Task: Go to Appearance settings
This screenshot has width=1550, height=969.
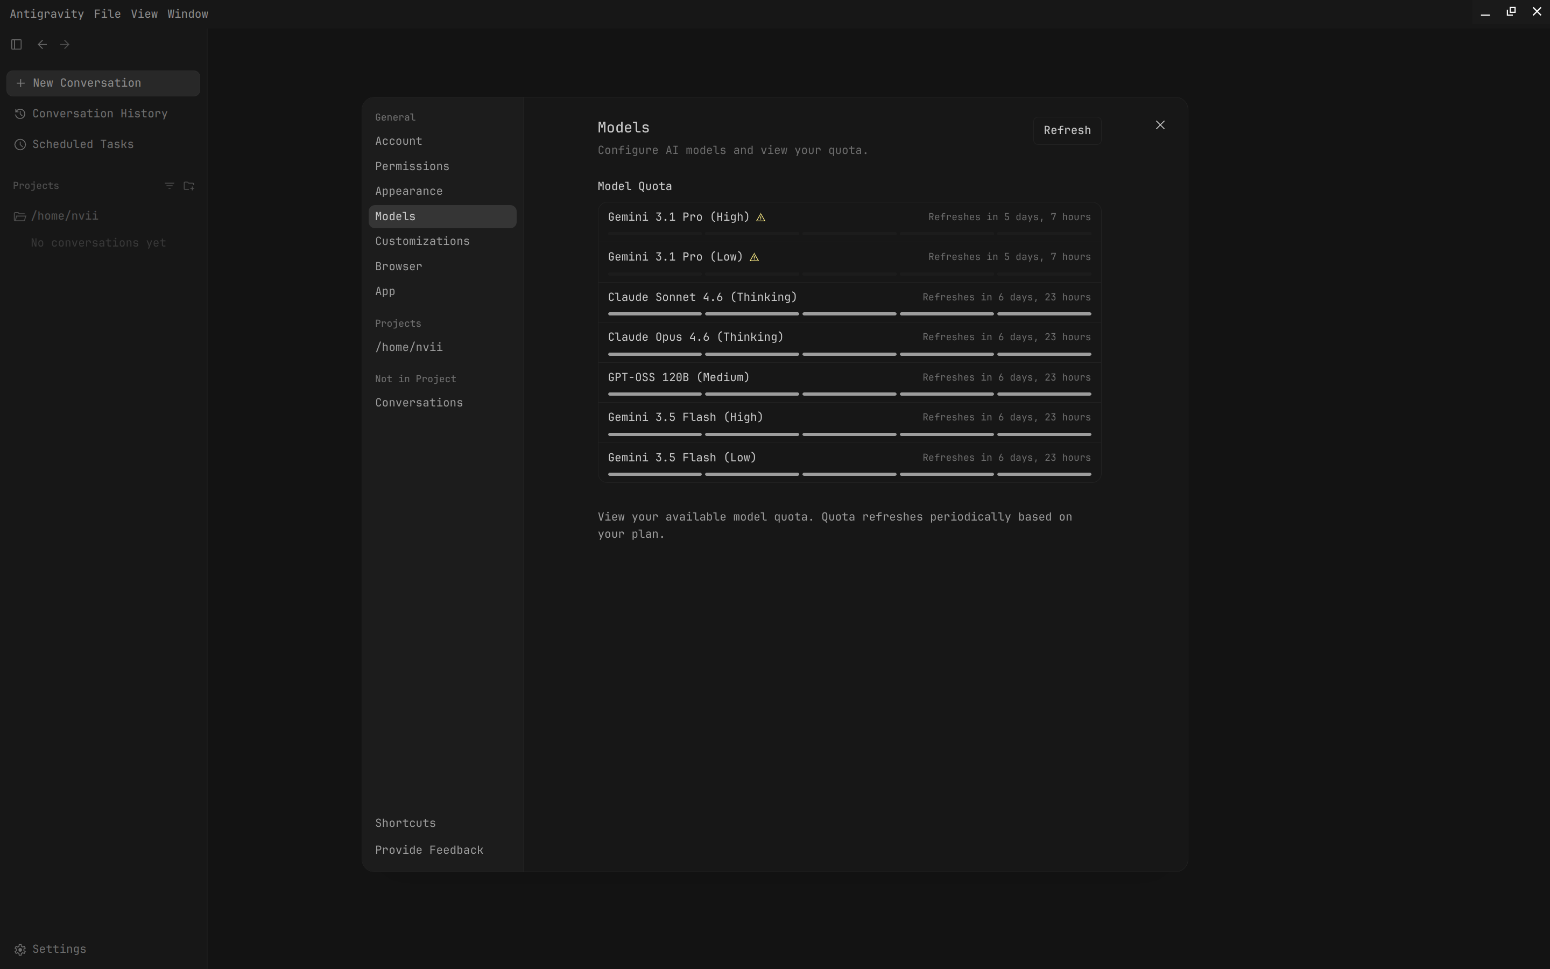Action: (442, 191)
